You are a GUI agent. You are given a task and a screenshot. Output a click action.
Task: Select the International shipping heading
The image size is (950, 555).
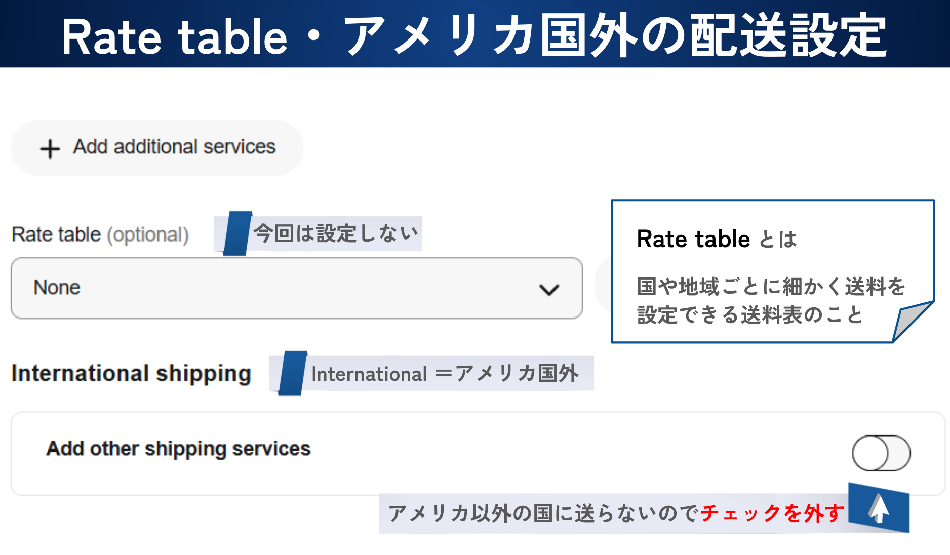131,374
